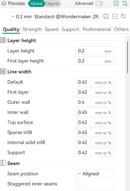Viewport: 130px width, 191px height.
Task: Open the parameter list icon next to Advanced
Action: [x=116, y=3]
